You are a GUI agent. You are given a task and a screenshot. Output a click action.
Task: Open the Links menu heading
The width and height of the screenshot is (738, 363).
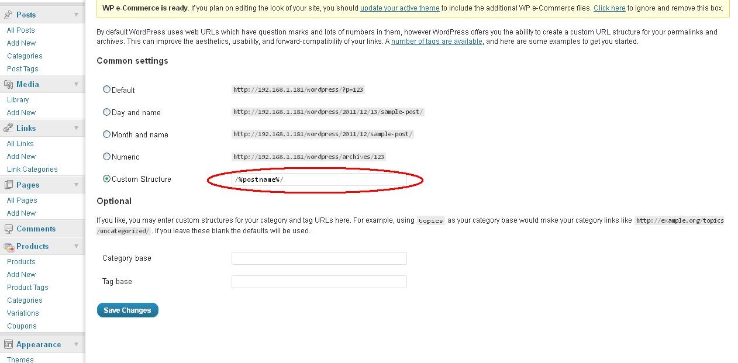(26, 128)
